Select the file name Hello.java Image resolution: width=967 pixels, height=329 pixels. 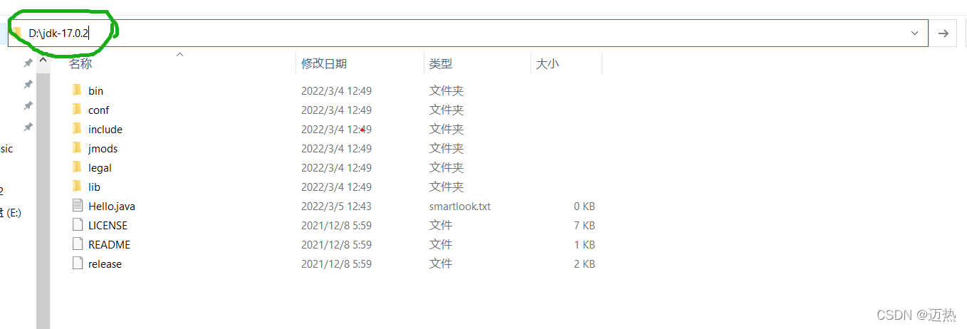pos(112,207)
